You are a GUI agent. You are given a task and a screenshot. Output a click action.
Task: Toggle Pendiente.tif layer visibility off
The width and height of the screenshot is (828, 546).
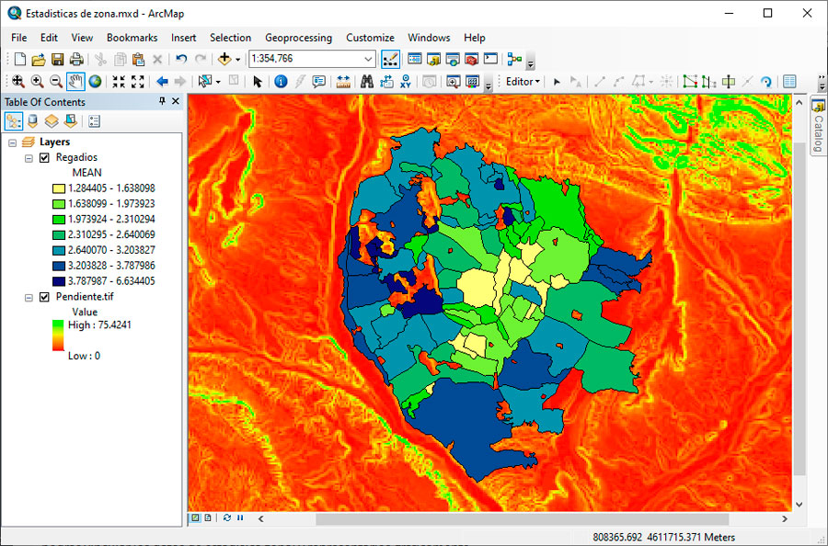[44, 298]
